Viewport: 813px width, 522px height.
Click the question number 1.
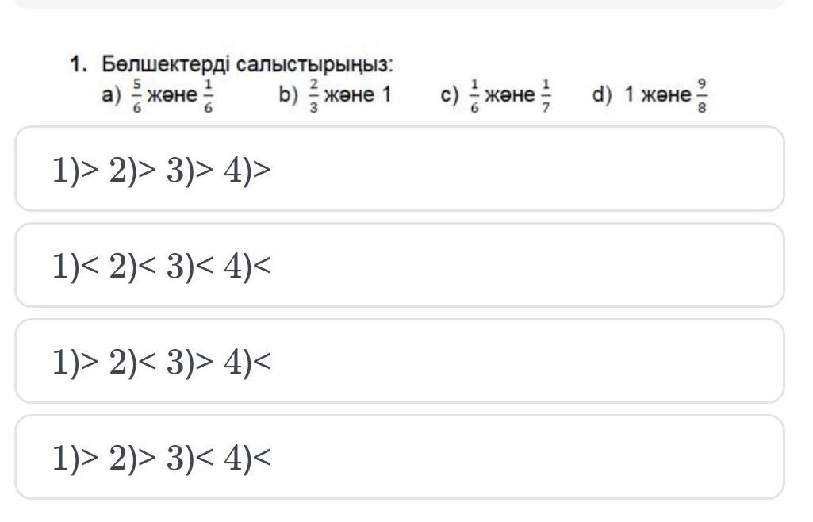click(x=78, y=64)
